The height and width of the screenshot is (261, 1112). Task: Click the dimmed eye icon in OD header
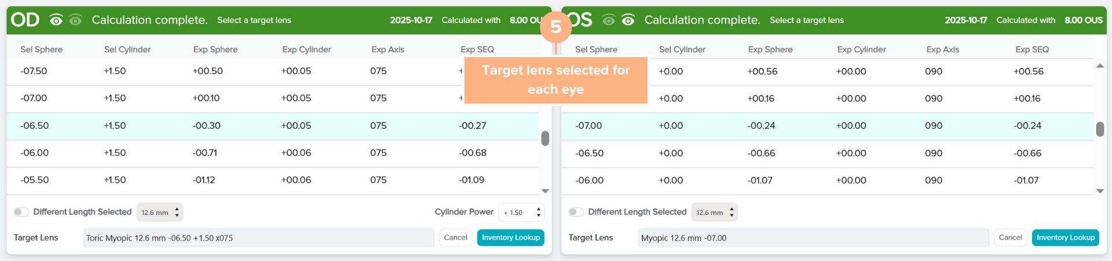point(75,20)
